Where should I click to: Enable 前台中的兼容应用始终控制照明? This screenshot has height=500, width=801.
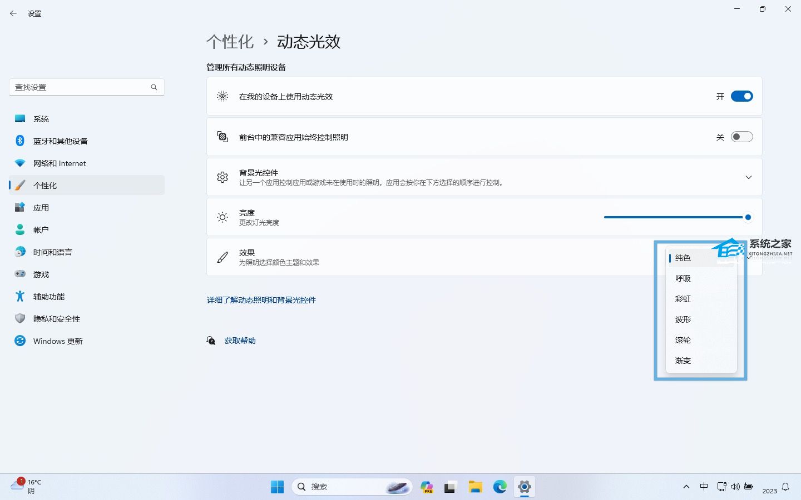pyautogui.click(x=742, y=137)
